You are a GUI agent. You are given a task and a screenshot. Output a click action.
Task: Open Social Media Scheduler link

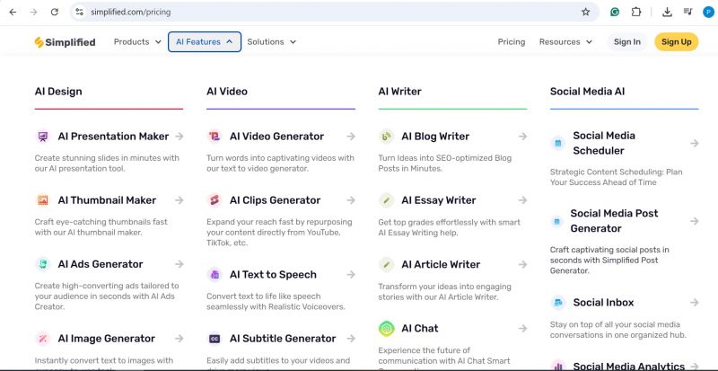tap(604, 143)
